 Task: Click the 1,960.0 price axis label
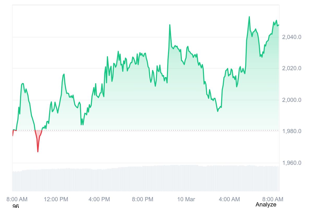(292, 163)
